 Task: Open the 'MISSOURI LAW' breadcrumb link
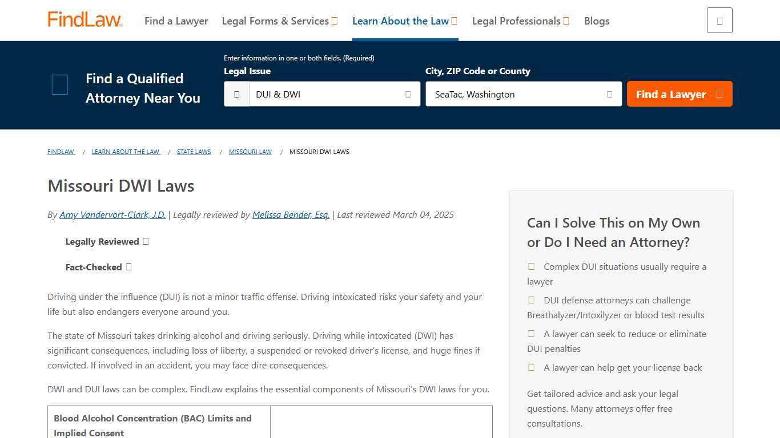250,152
